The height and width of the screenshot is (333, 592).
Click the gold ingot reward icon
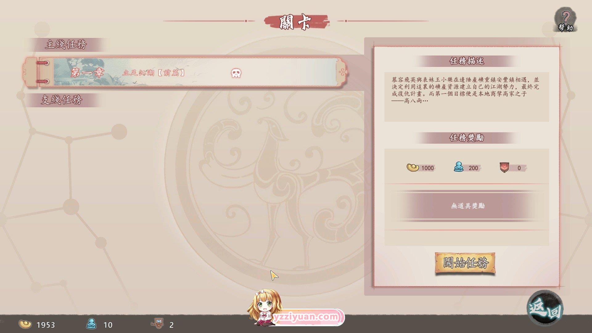[413, 167]
